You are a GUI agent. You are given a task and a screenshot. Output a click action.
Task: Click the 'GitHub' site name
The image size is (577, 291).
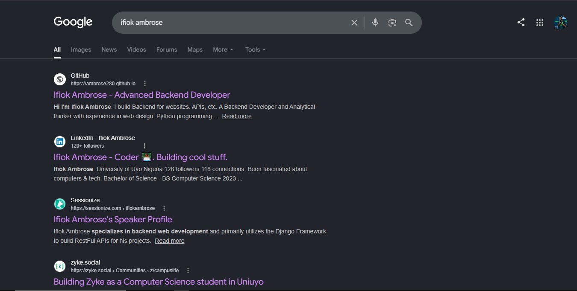80,76
